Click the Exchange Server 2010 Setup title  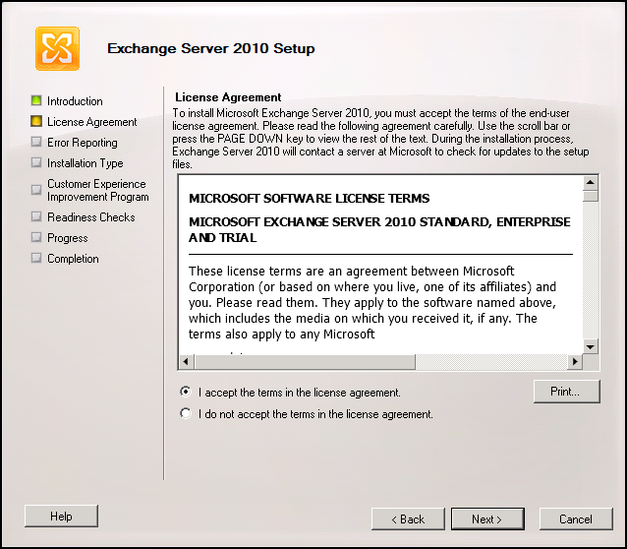point(210,48)
